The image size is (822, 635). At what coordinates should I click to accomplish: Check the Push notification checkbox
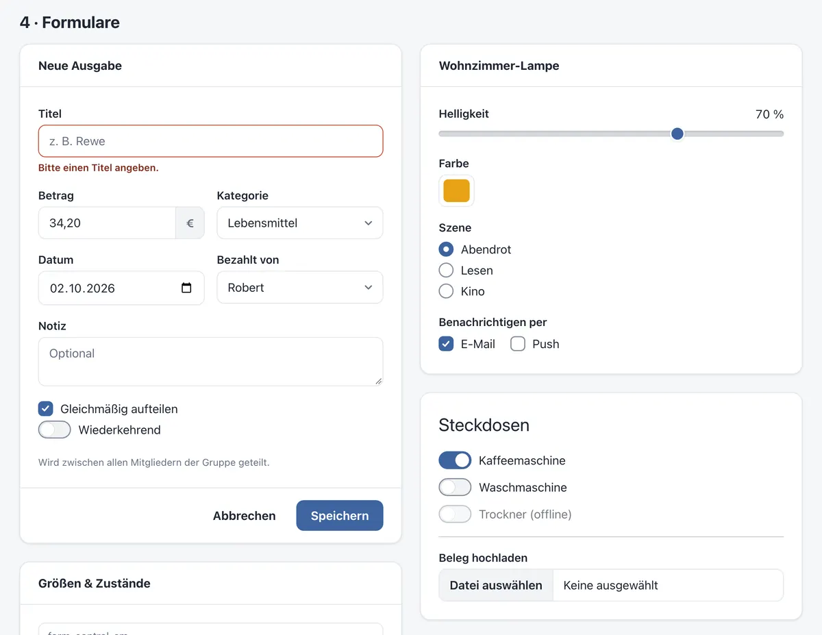(x=518, y=344)
